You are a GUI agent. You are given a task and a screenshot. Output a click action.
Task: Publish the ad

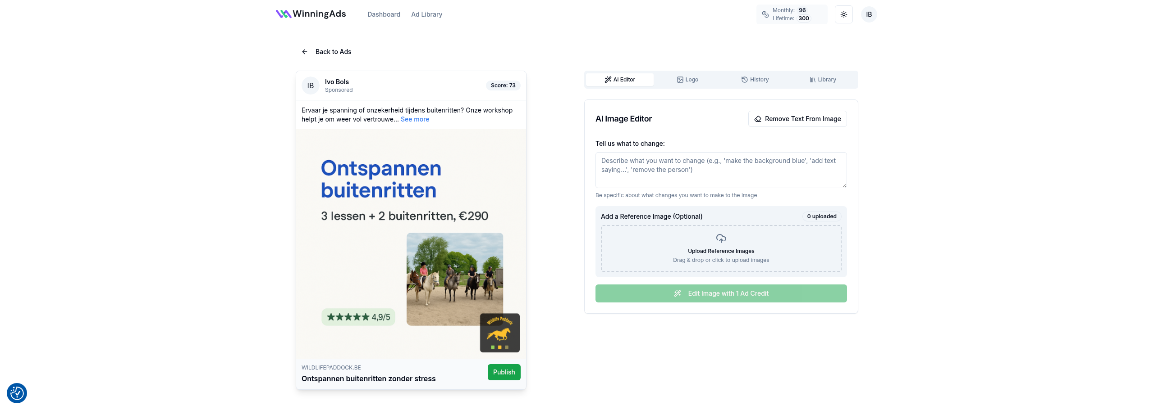[504, 372]
